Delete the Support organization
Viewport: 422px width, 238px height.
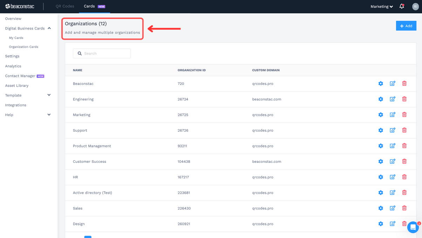[x=404, y=130]
